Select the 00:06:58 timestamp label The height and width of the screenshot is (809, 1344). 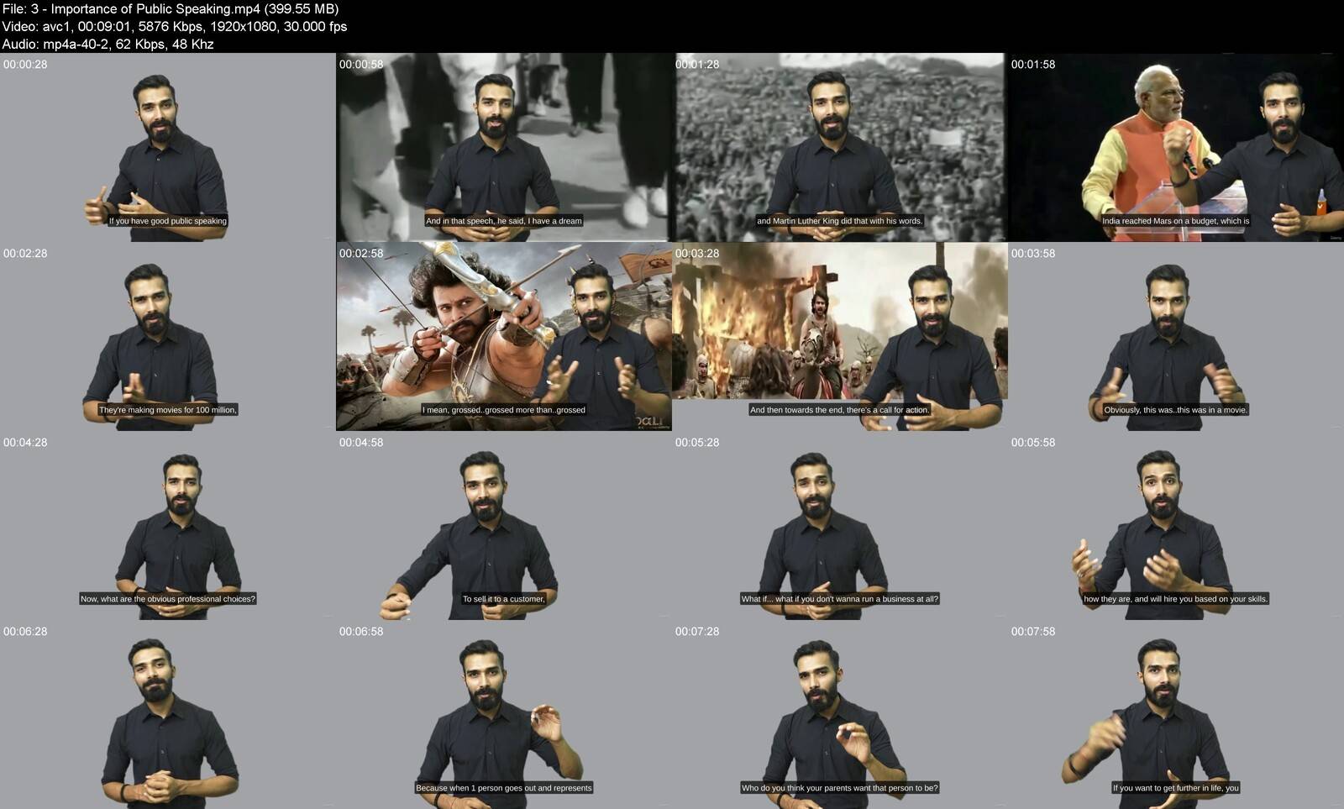(x=361, y=632)
